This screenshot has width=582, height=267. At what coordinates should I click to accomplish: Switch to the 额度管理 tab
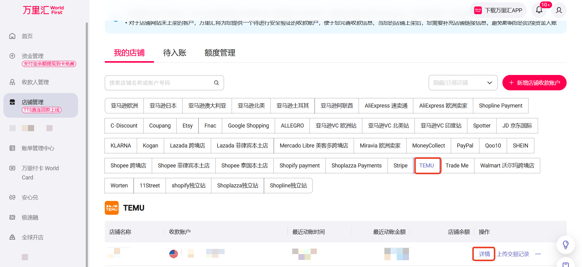tap(220, 53)
